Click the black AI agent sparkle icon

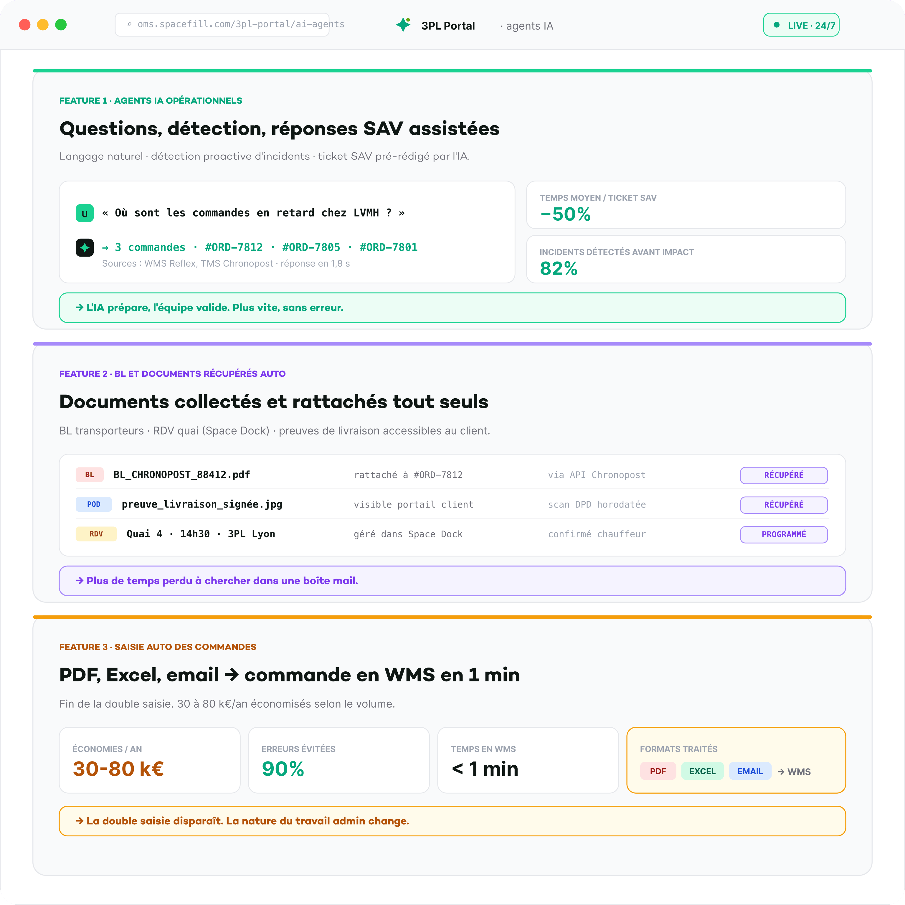pos(85,247)
